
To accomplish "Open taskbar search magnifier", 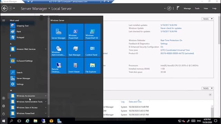I will [11, 121].
